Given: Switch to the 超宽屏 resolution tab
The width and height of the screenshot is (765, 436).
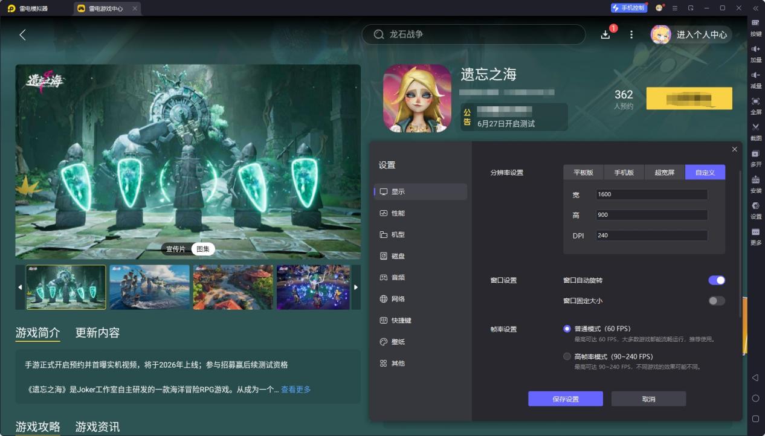Looking at the screenshot, I should click(665, 173).
